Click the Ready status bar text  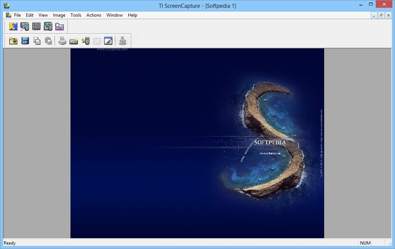coord(10,243)
